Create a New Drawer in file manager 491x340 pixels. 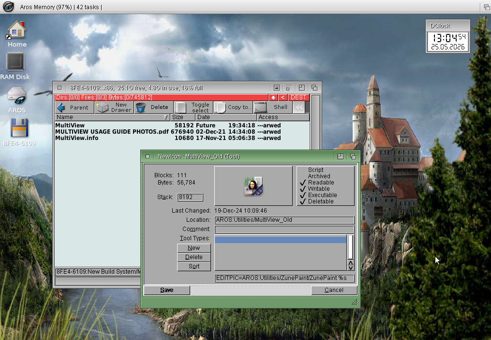(x=114, y=107)
